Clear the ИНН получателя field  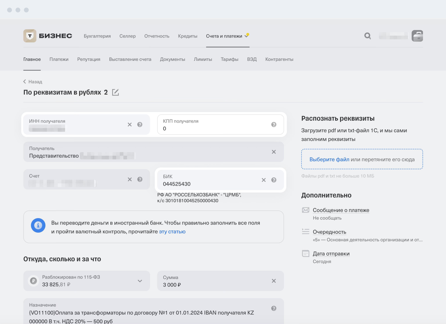(130, 125)
